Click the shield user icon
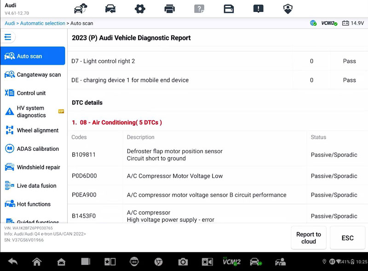Screen dimensions: 368x271 (x=288, y=9)
